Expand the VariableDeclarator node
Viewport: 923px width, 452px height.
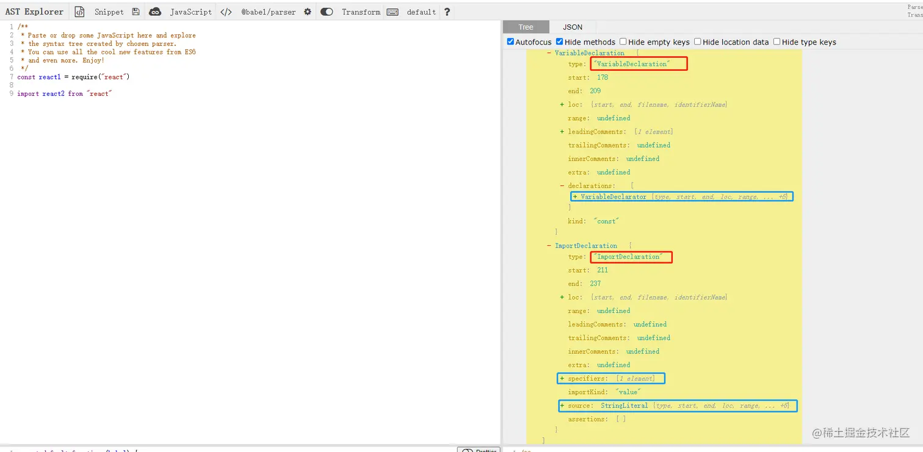click(x=575, y=197)
